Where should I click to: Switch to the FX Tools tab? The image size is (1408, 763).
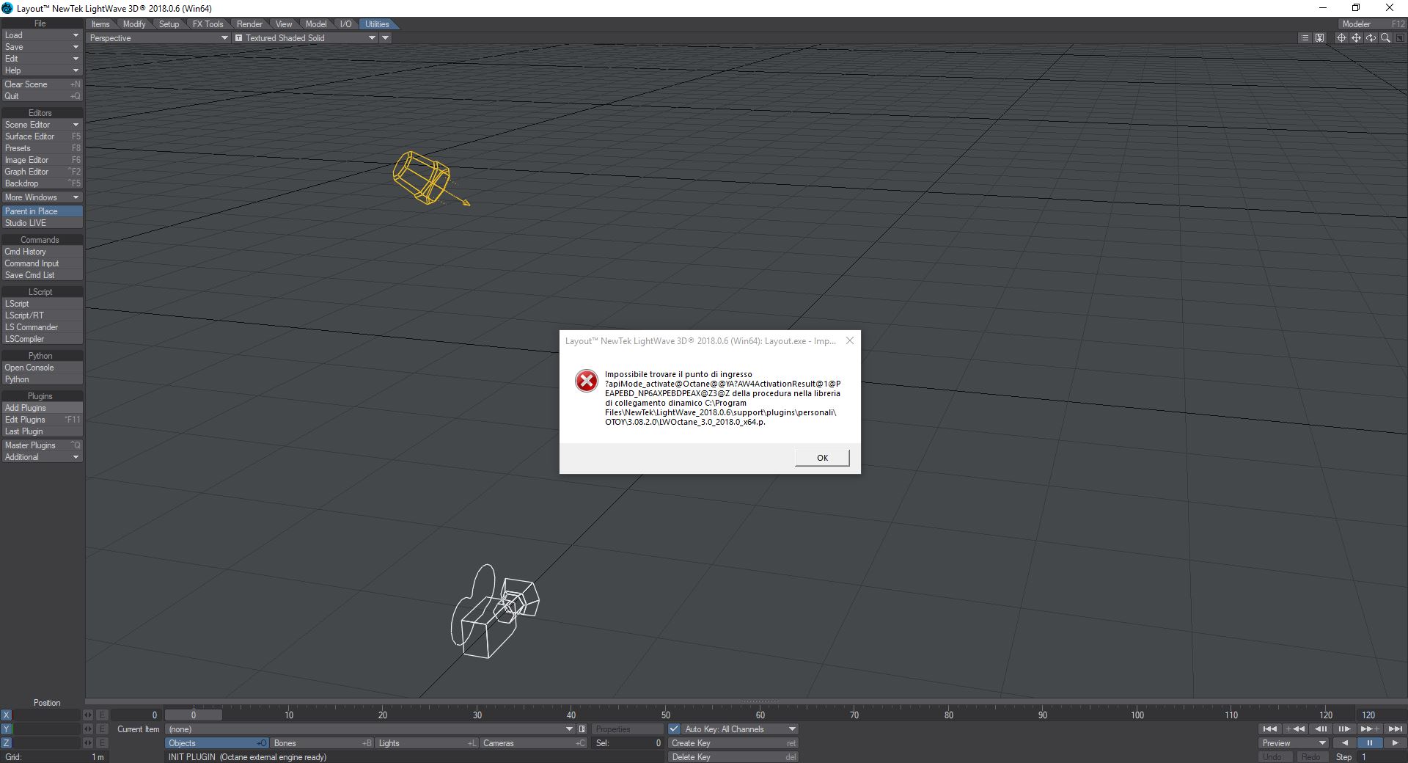[208, 24]
